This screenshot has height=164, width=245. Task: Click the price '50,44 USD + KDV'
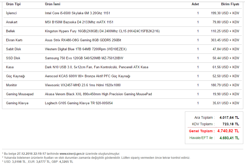(226, 58)
